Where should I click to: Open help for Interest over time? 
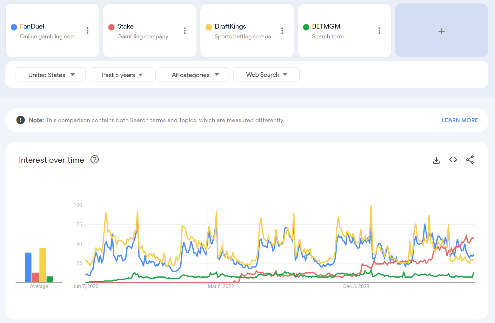point(95,159)
